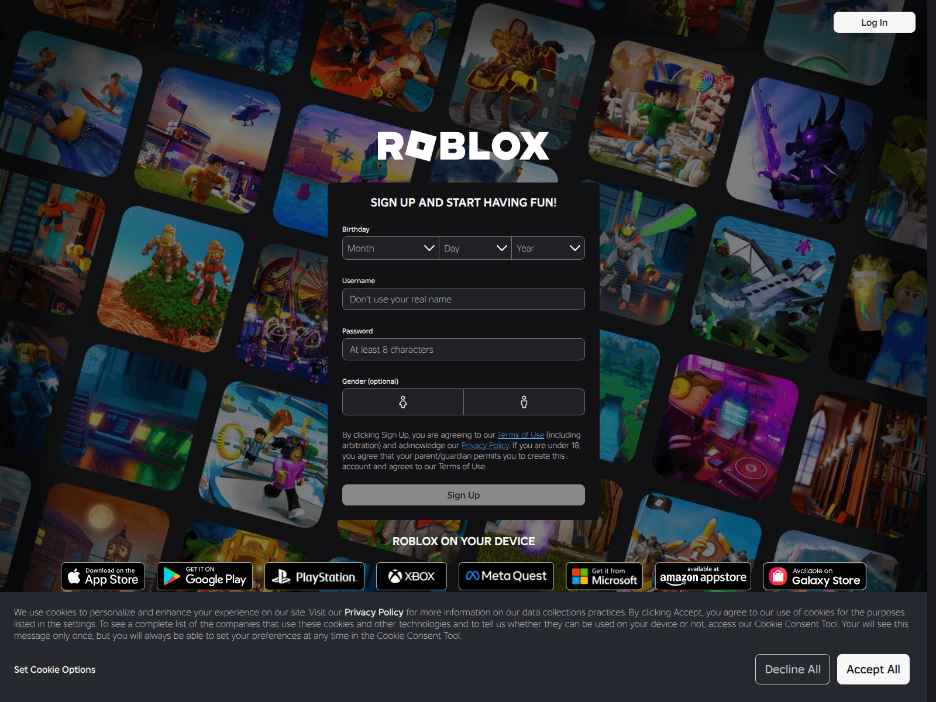The image size is (936, 702).
Task: Open the Terms of Use link
Action: pos(520,435)
